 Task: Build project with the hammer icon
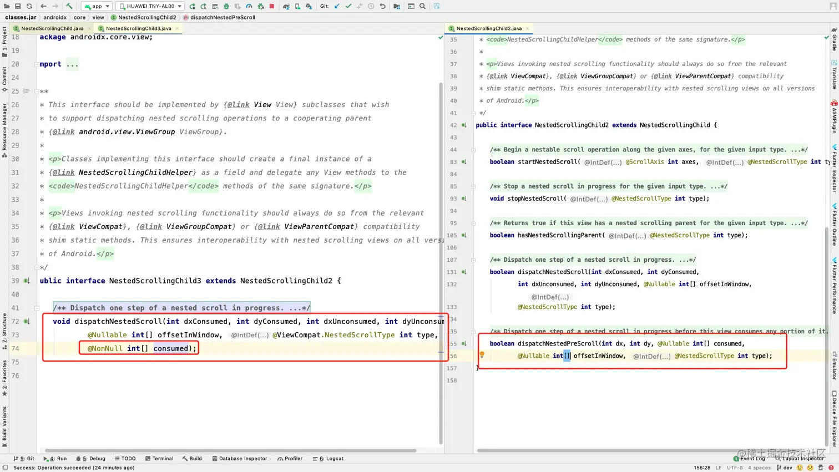coord(69,6)
